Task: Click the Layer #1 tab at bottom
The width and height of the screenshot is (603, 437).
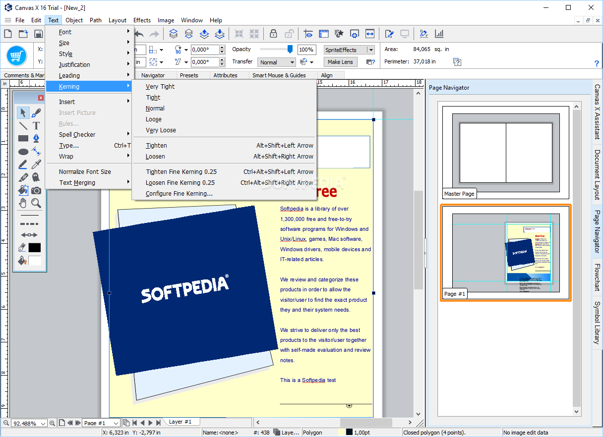Action: 180,422
